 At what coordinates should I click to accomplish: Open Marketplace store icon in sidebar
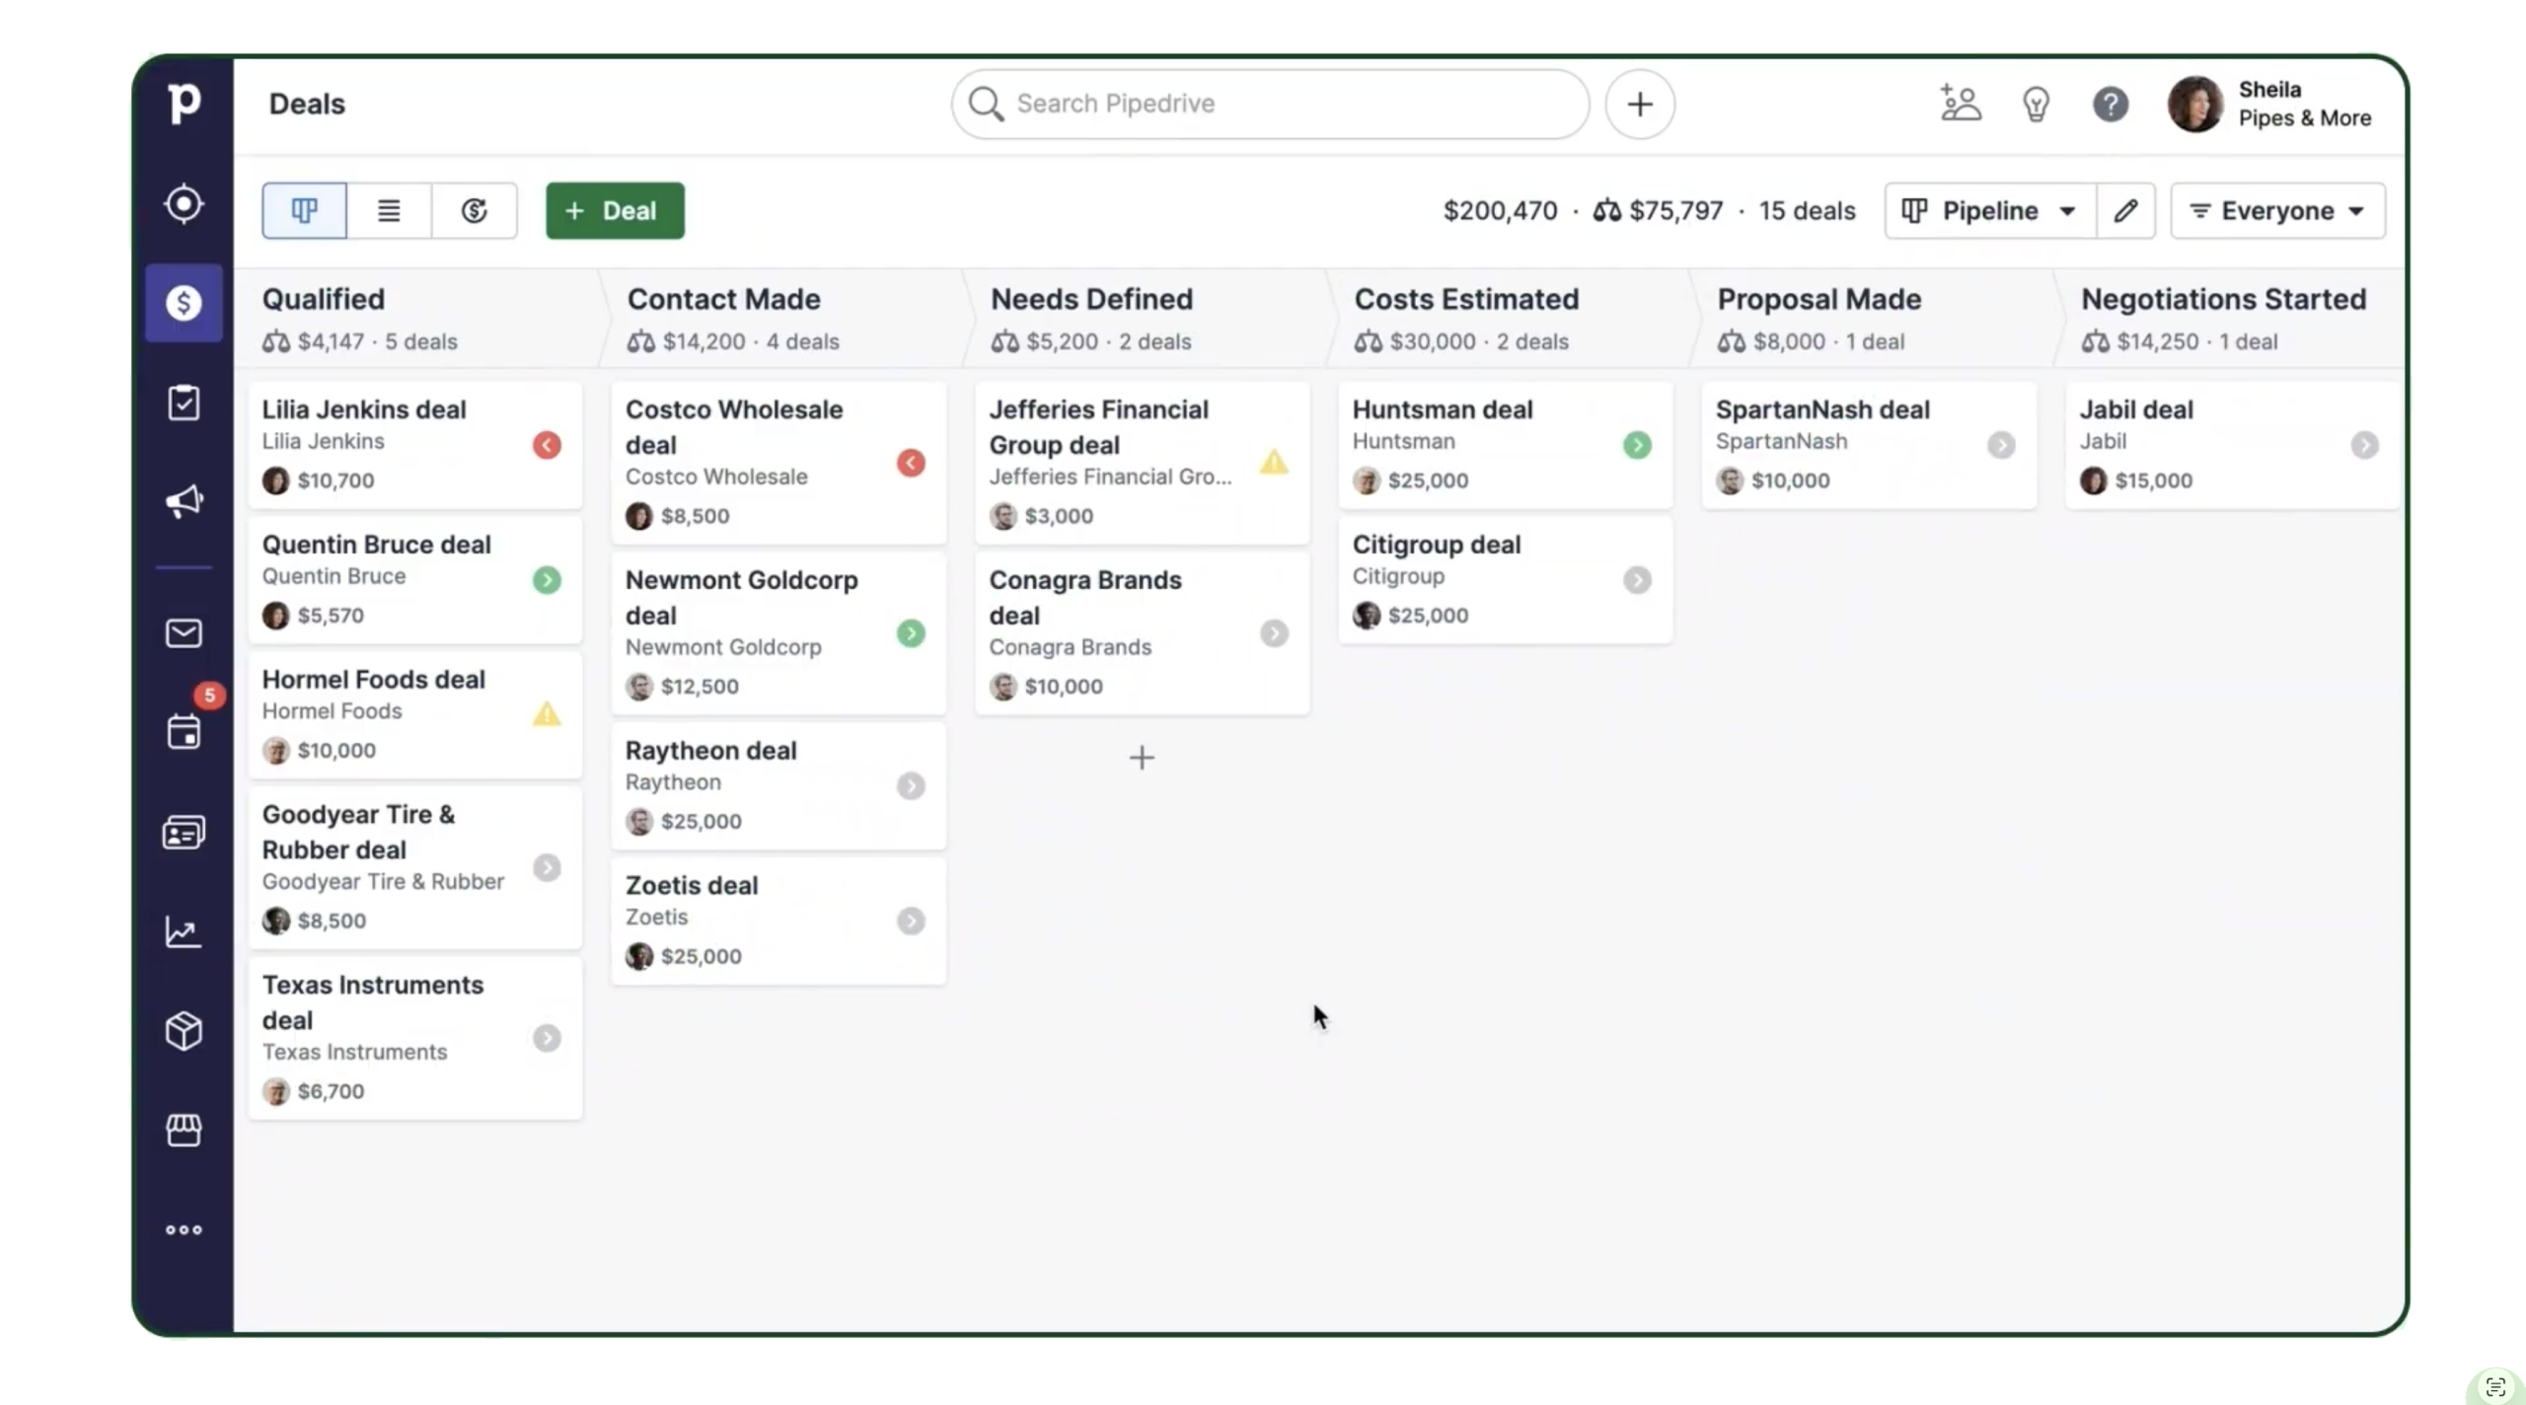coord(184,1130)
